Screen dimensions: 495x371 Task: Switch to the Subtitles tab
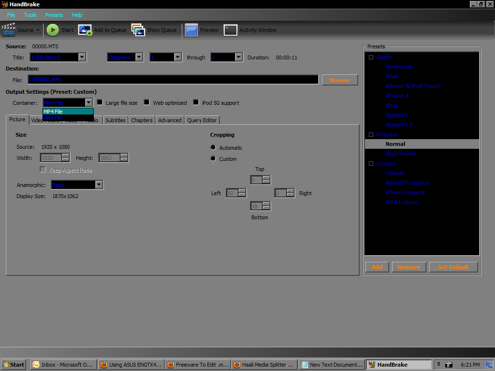(115, 120)
